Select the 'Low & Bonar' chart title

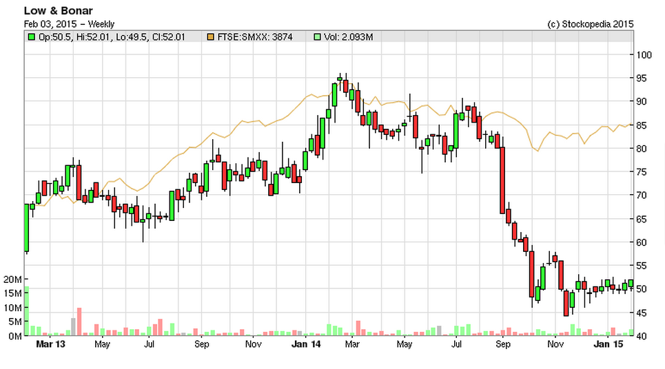(58, 10)
